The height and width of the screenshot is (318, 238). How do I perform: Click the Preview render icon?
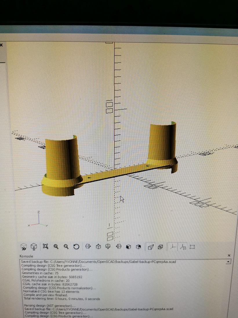[x=24, y=247]
